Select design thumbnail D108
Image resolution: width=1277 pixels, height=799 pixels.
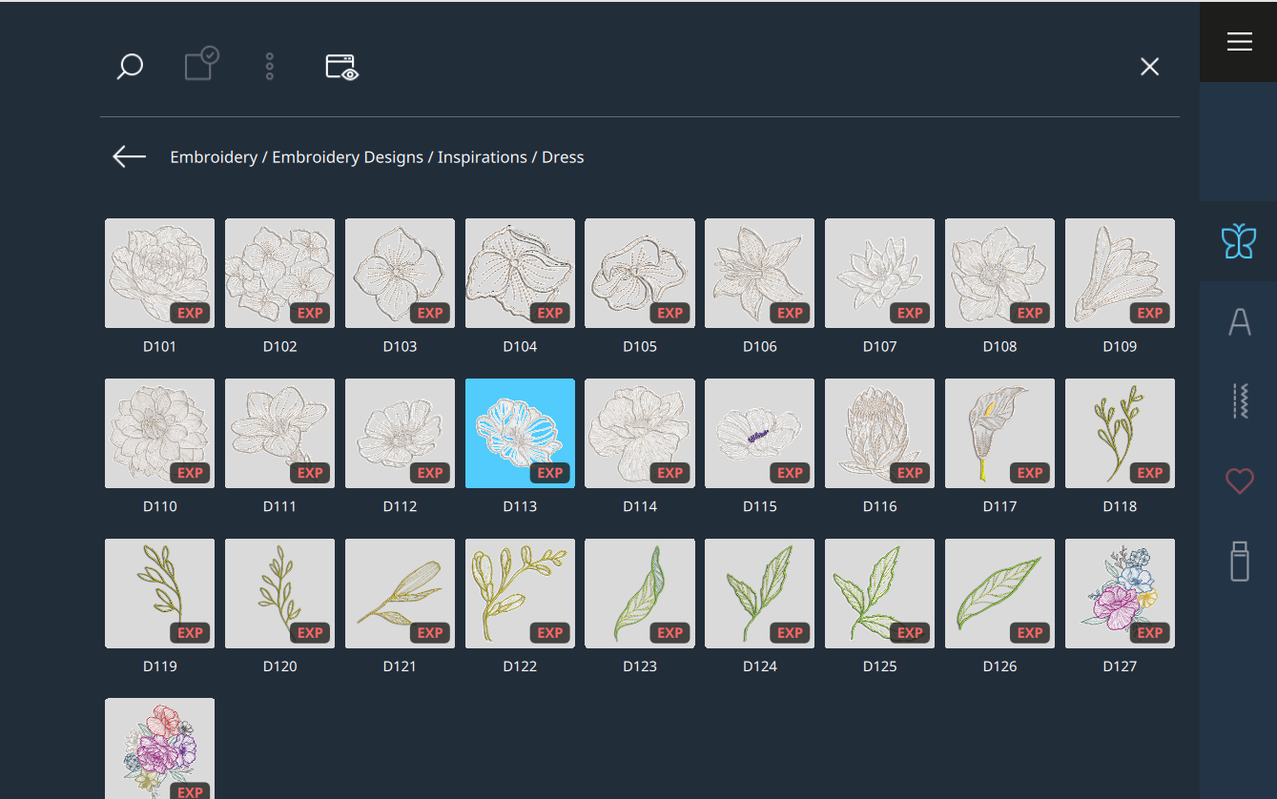tap(999, 274)
